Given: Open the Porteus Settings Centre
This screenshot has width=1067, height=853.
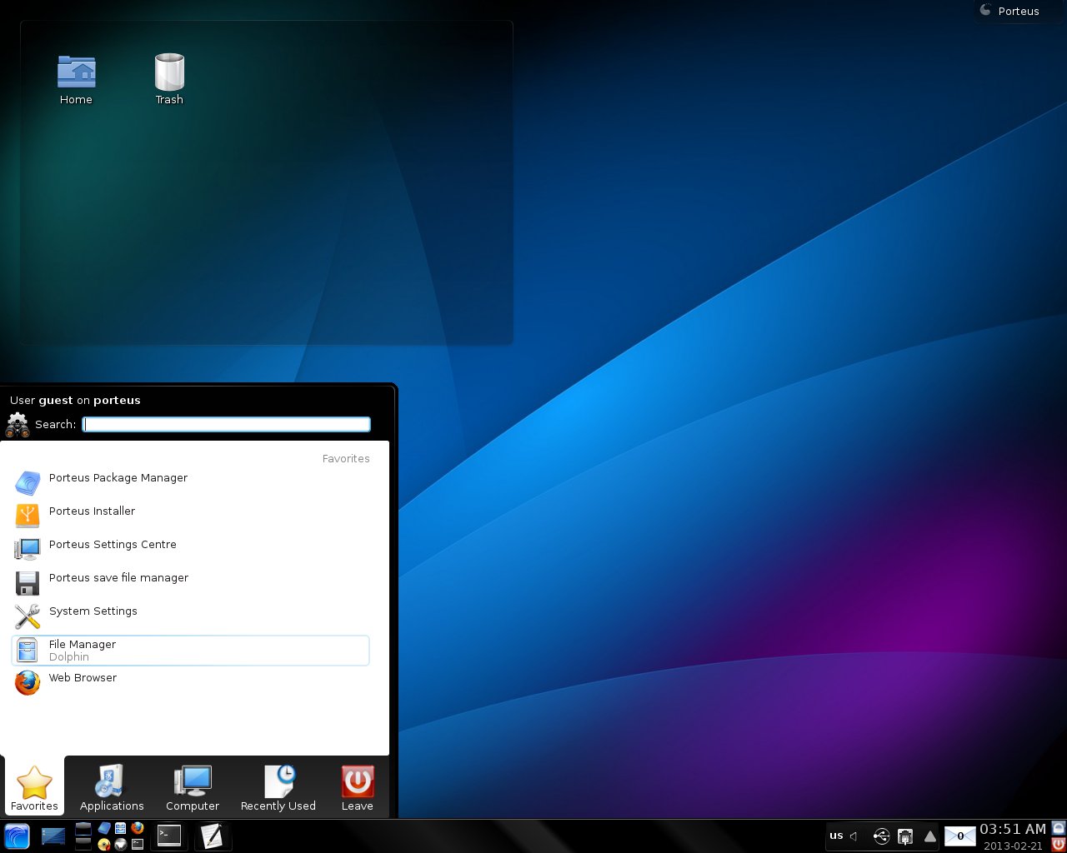Looking at the screenshot, I should coord(113,544).
